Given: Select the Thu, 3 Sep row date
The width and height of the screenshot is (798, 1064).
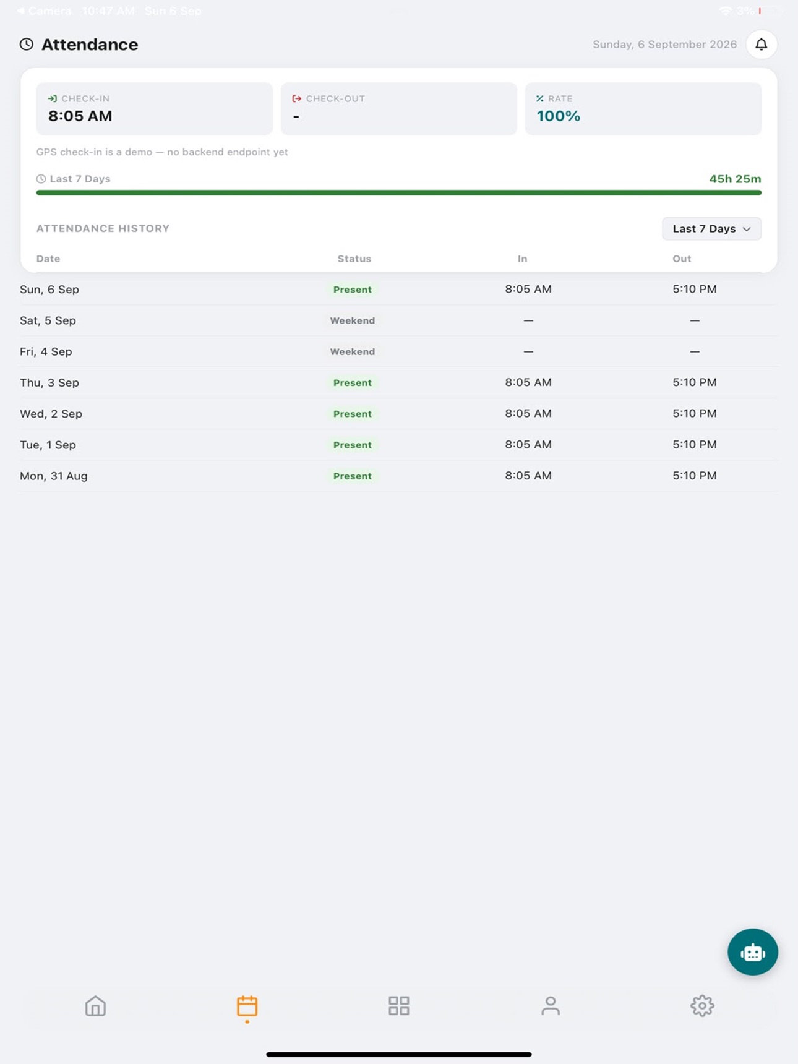Looking at the screenshot, I should pos(49,382).
